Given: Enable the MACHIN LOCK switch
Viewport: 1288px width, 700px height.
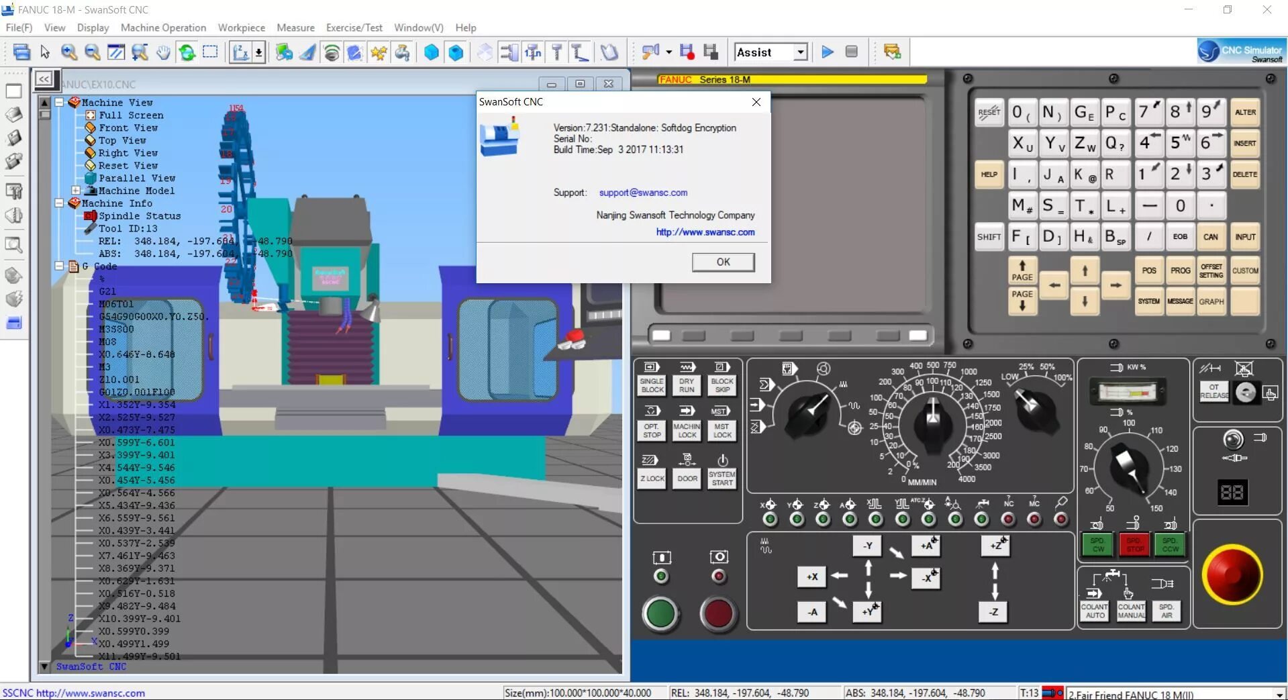Looking at the screenshot, I should click(687, 430).
